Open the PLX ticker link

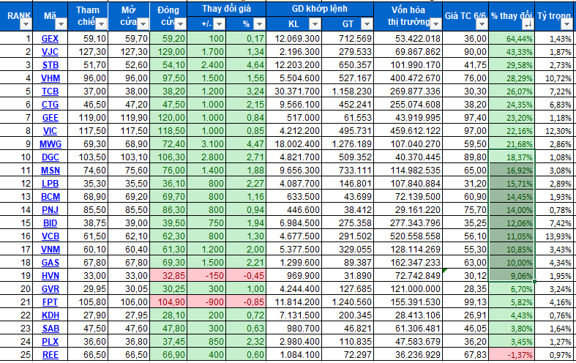pos(50,342)
